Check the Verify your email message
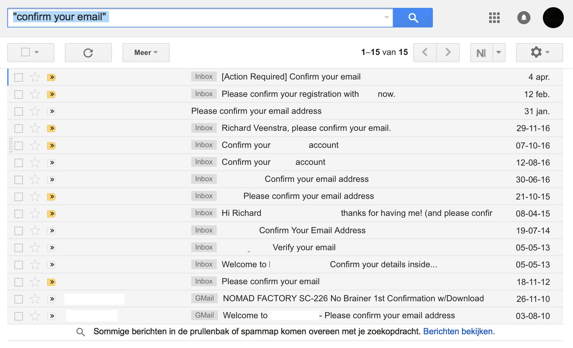 click(19, 248)
